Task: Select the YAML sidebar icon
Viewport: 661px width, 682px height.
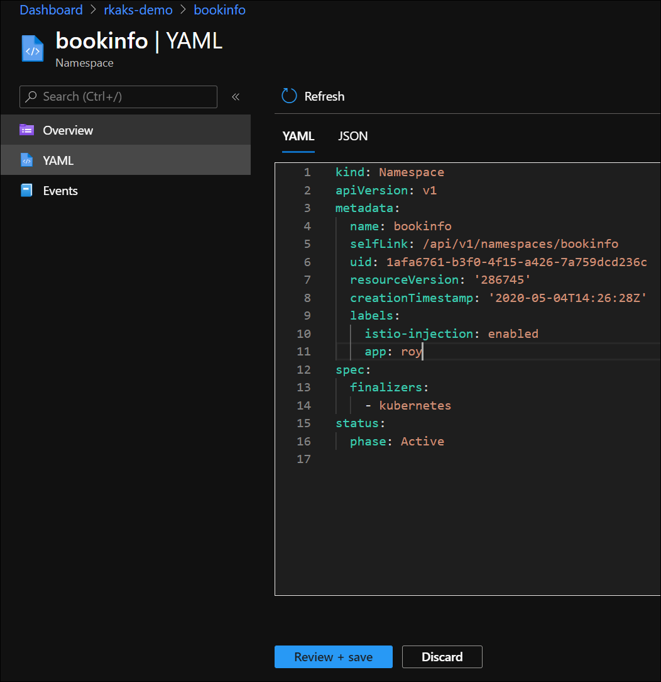Action: point(26,160)
